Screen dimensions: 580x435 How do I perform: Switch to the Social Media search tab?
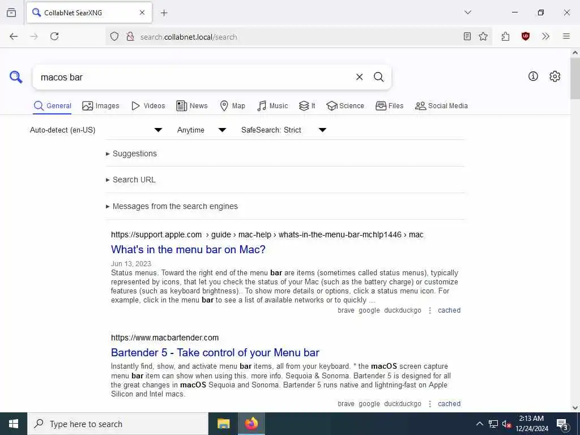(441, 106)
